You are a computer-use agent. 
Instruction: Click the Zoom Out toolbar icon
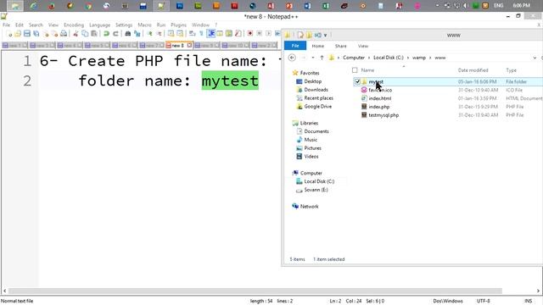(x=159, y=34)
